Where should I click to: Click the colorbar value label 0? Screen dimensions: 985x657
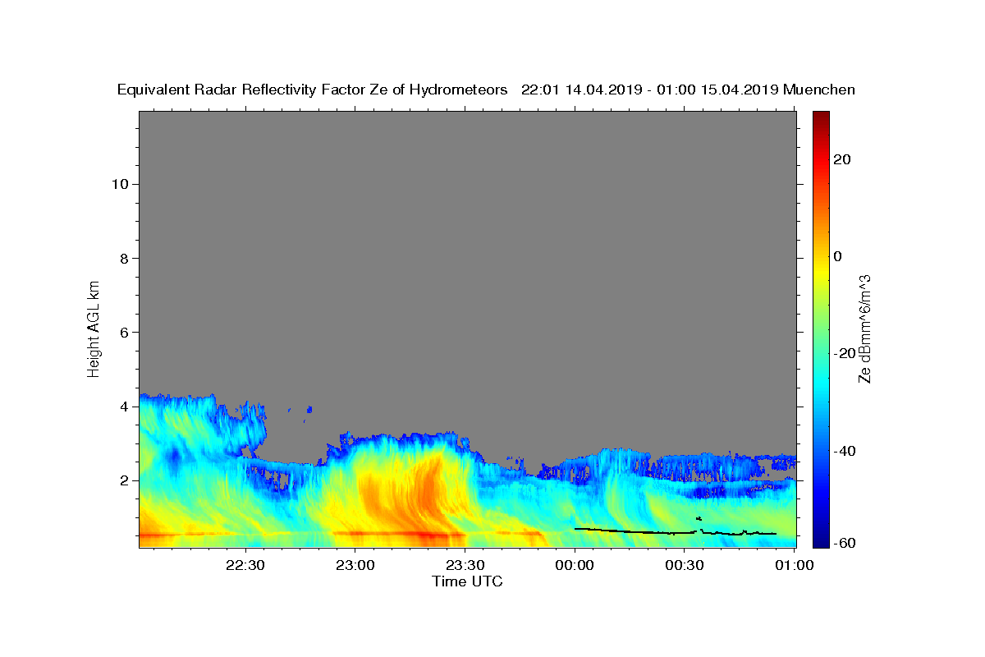(x=837, y=256)
